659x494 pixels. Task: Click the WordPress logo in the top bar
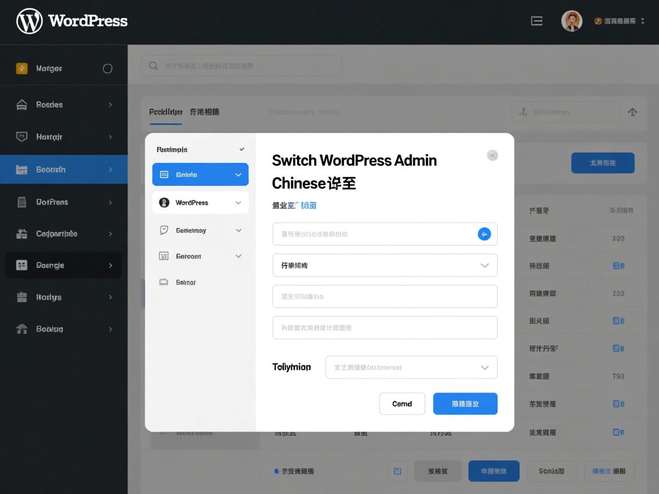point(29,21)
